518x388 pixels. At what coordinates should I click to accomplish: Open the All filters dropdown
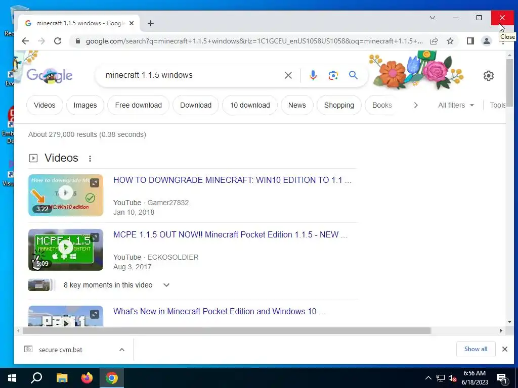[x=456, y=105]
